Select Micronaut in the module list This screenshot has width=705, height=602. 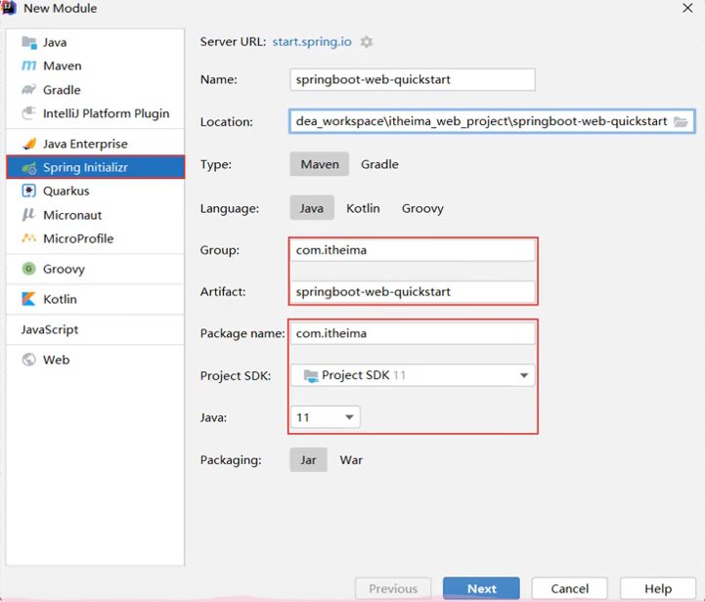95,215
